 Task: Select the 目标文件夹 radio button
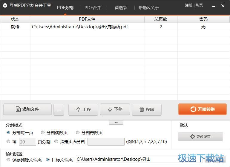click(48, 160)
